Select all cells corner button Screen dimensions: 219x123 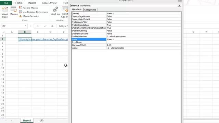[x=3, y=32]
